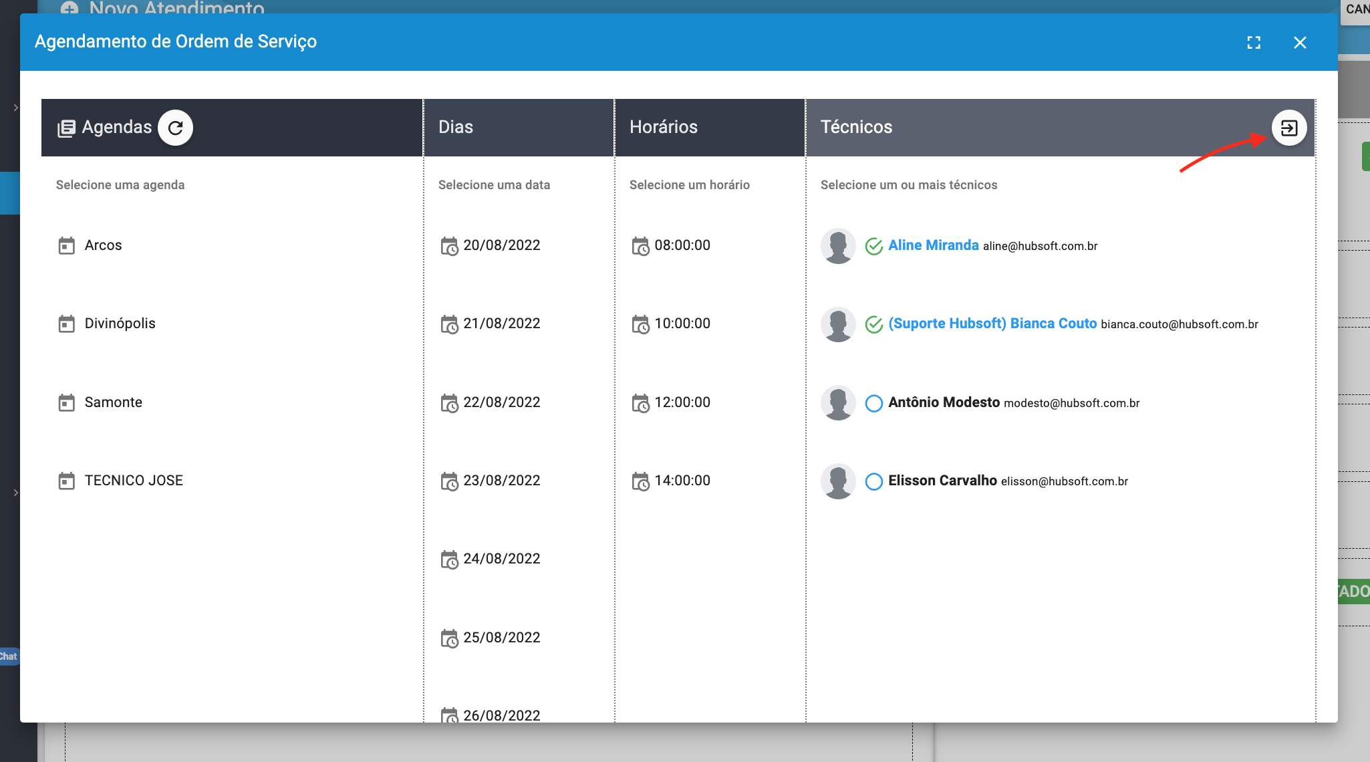Image resolution: width=1370 pixels, height=762 pixels.
Task: Close the Agendamento de Ordem de Serviço dialog
Action: click(1300, 43)
